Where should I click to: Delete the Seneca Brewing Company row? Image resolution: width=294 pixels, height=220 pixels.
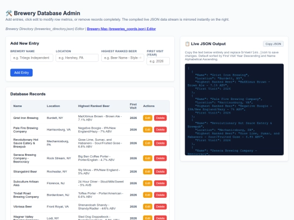point(160,158)
